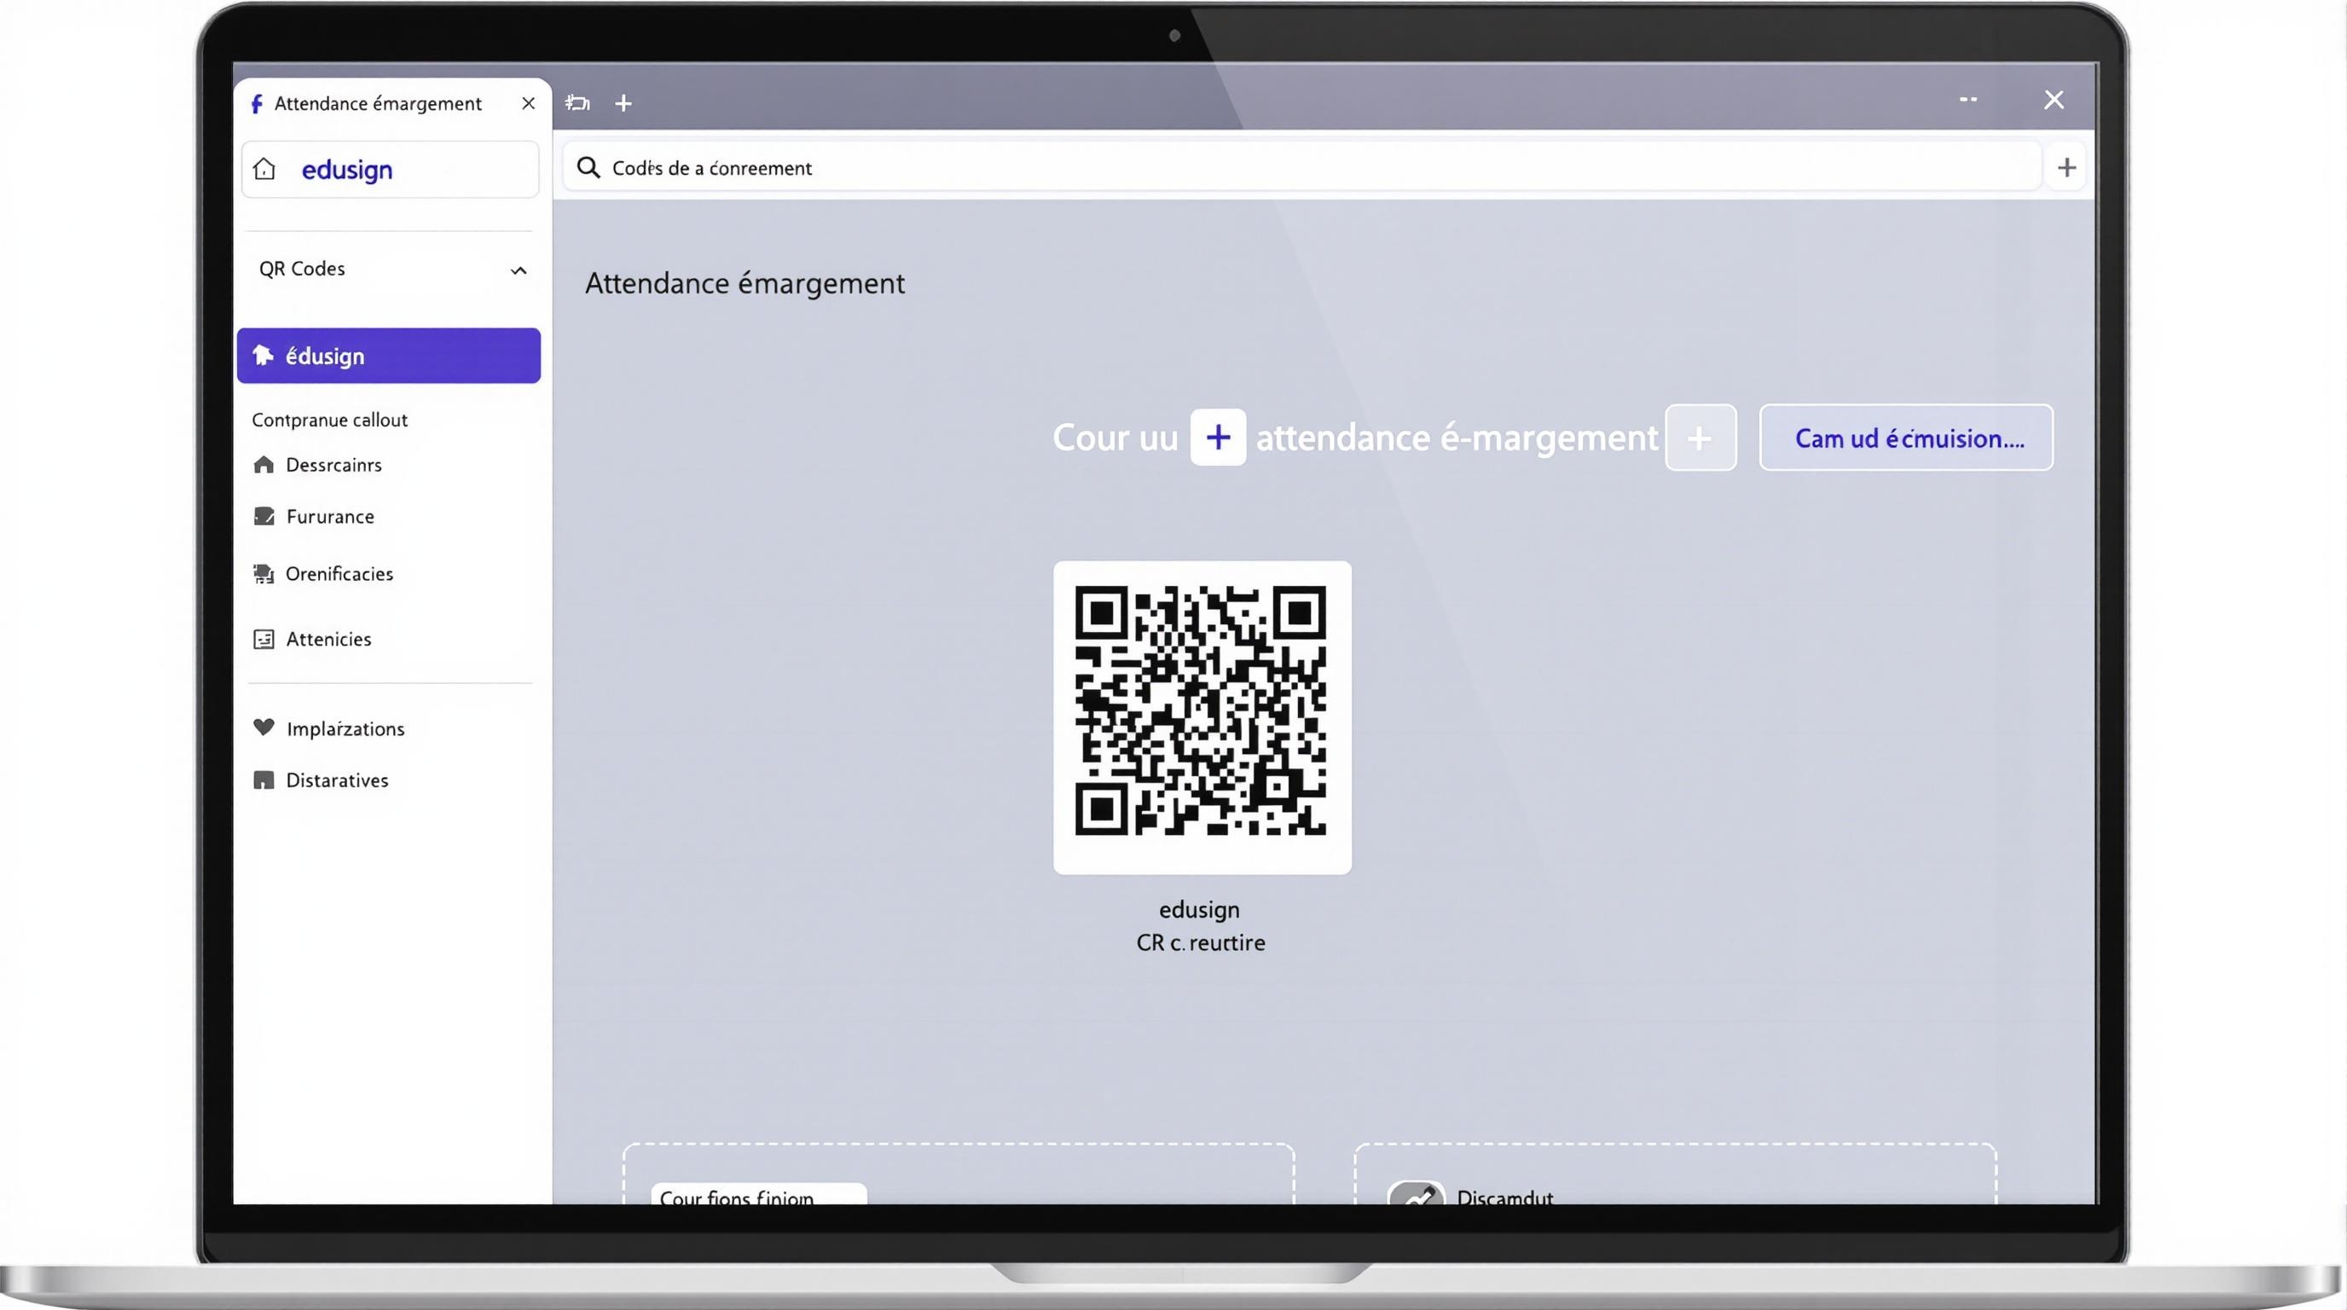Click the édusign item icon

point(264,356)
